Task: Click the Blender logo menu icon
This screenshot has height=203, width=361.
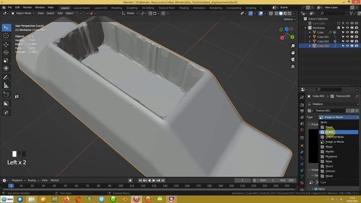Action: 4,7
